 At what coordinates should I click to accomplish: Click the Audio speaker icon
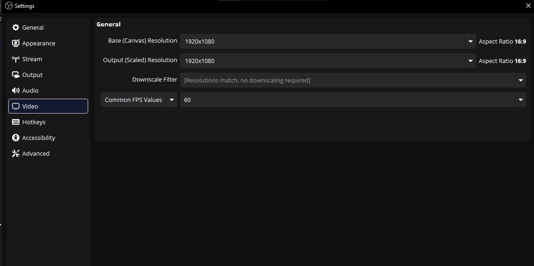point(16,90)
